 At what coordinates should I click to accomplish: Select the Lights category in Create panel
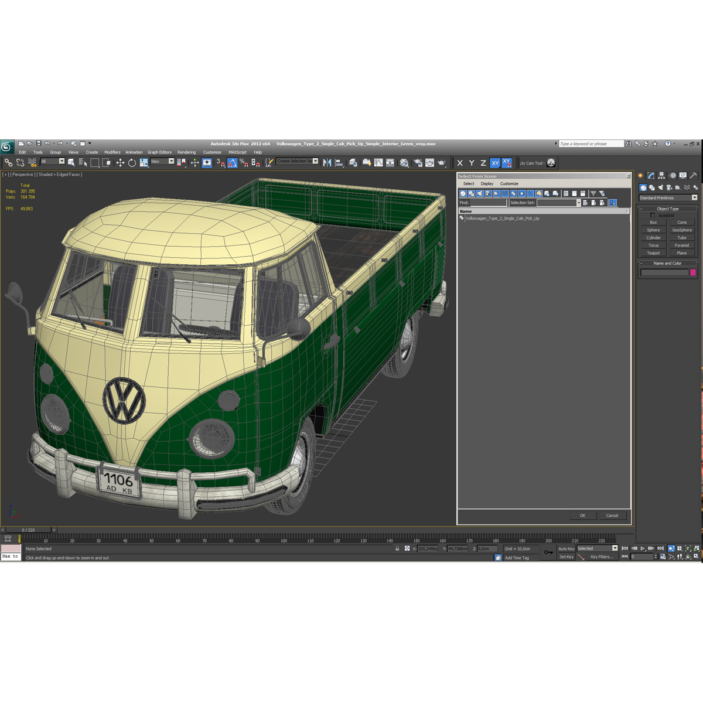[661, 187]
